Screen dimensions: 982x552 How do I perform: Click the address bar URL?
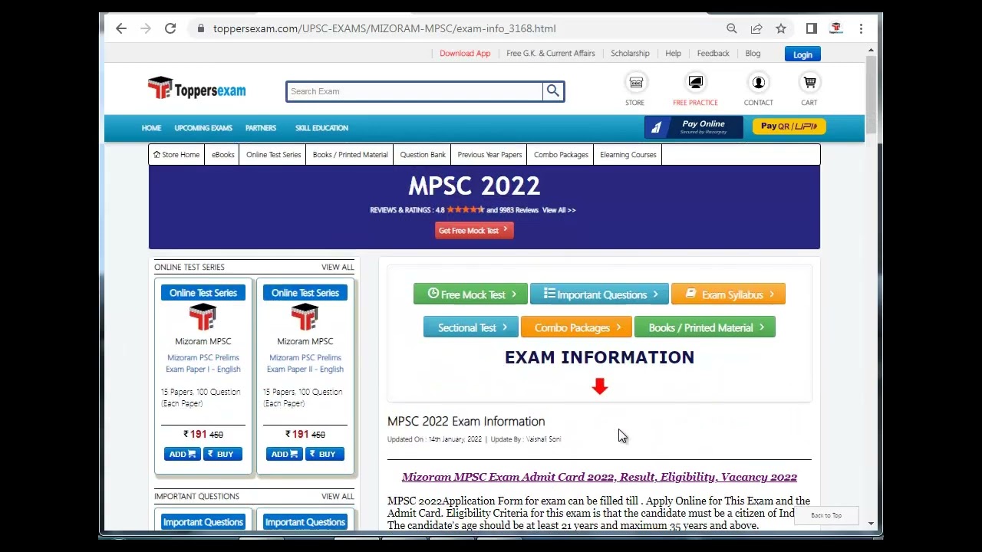tap(384, 28)
